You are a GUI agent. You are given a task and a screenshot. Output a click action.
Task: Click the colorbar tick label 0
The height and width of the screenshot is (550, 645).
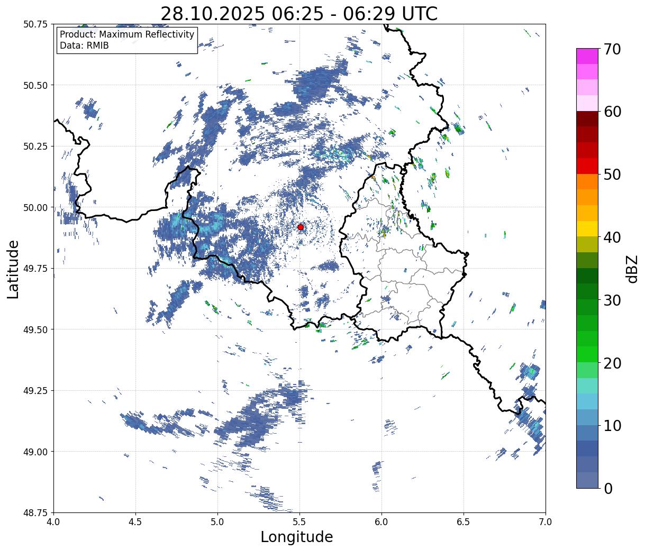(x=607, y=488)
